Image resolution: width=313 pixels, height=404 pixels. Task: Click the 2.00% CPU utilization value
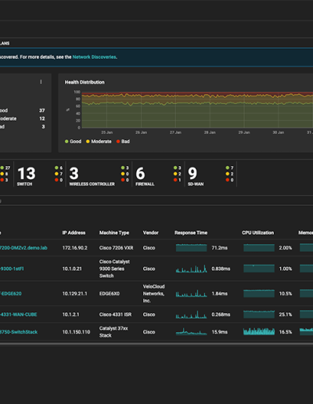pos(286,248)
